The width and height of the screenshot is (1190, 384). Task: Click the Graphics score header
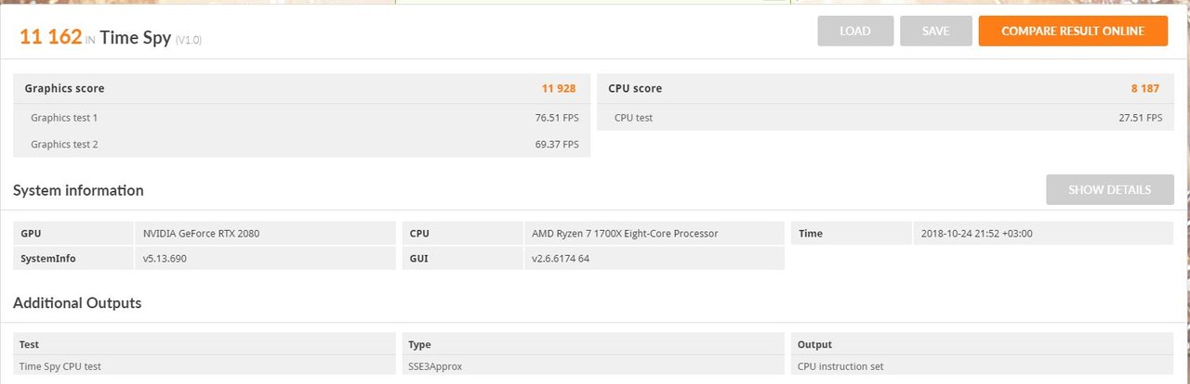coord(64,89)
